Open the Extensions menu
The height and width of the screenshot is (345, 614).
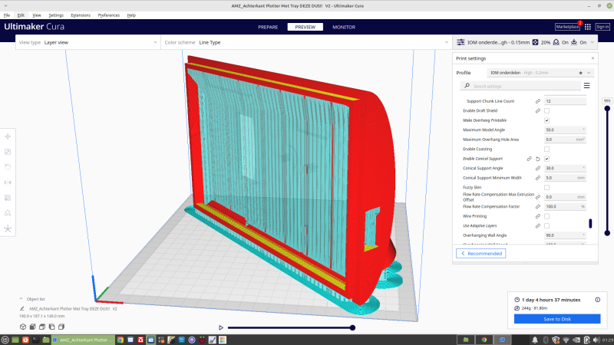tap(80, 15)
